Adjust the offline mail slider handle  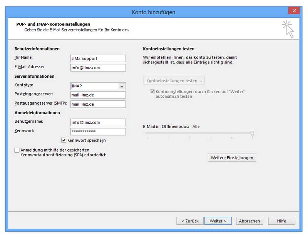pos(252,134)
